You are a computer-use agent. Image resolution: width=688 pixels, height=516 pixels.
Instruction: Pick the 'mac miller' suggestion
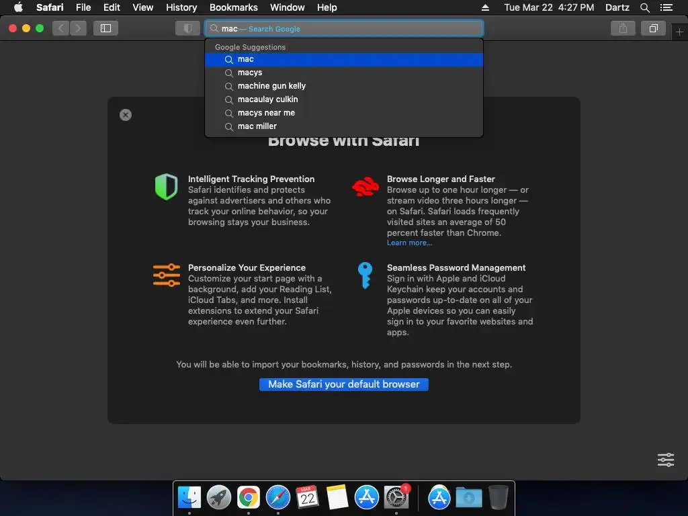344,126
